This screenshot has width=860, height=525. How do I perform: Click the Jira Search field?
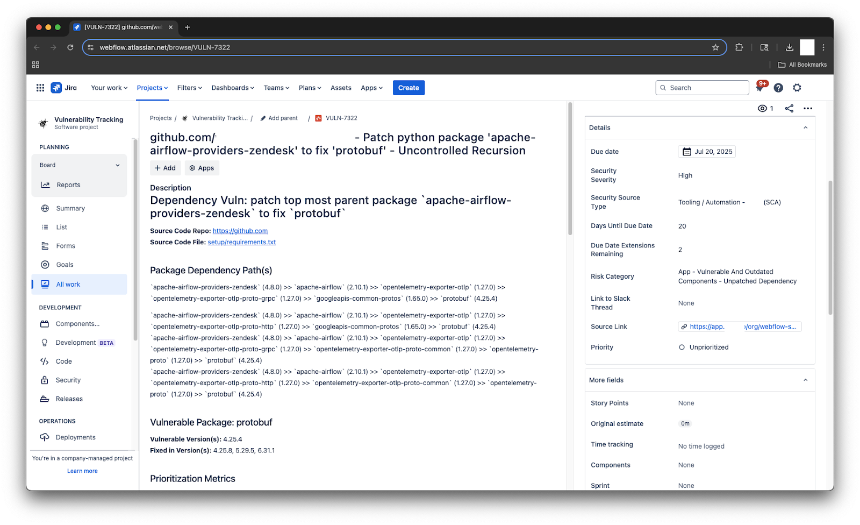coord(702,88)
